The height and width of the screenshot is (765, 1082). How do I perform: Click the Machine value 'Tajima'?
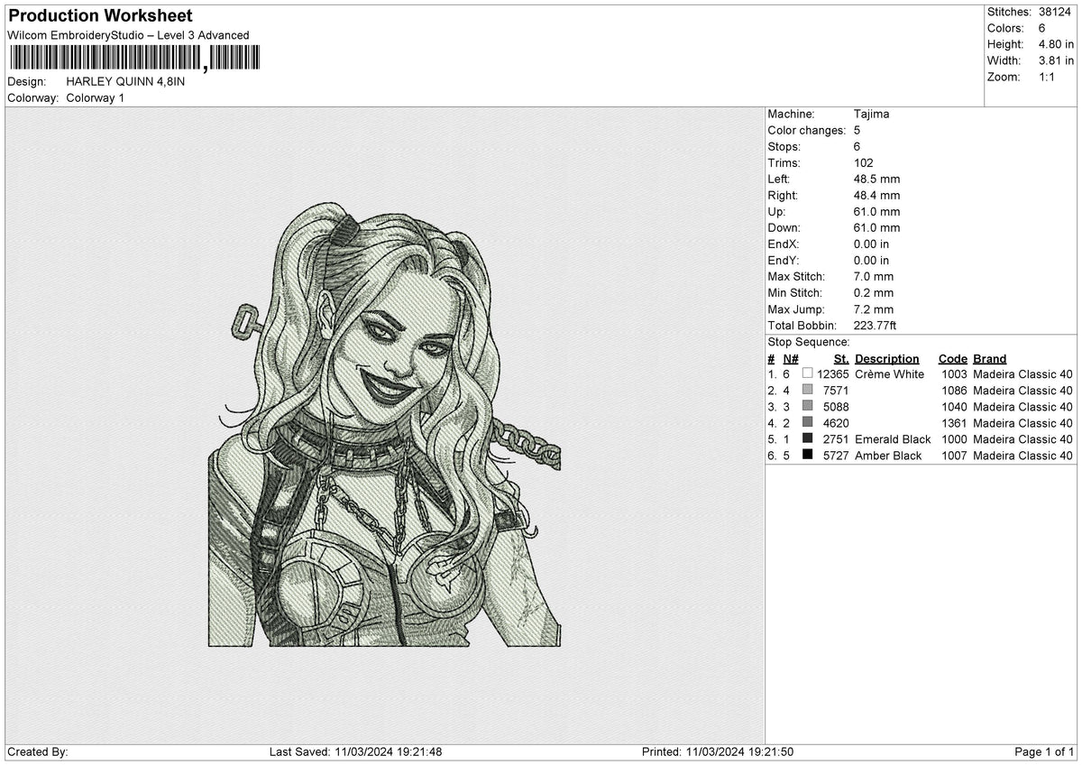coord(871,114)
